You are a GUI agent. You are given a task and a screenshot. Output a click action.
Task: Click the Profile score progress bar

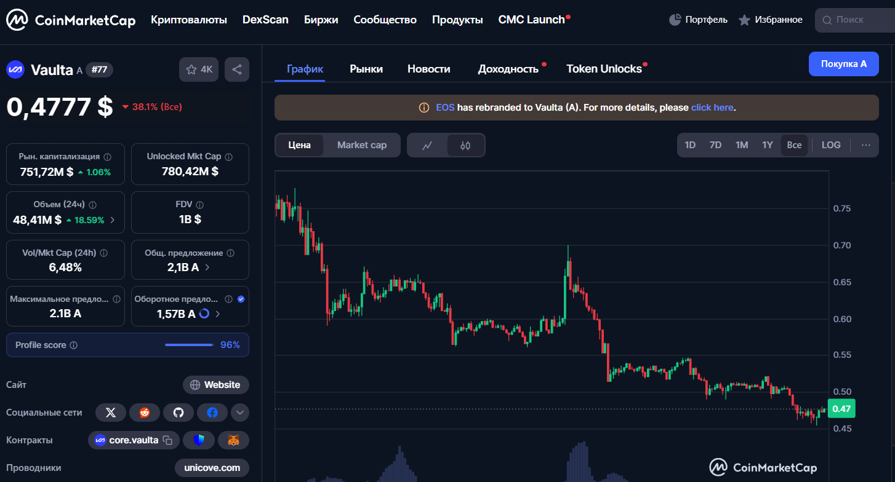188,345
